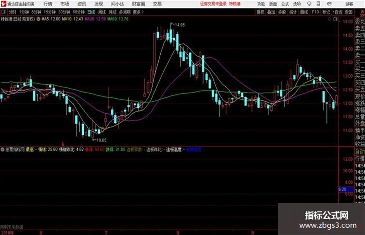The height and width of the screenshot is (235, 365).
Task: Click the side panel toggle icon beside diamond
Action: [x=335, y=20]
